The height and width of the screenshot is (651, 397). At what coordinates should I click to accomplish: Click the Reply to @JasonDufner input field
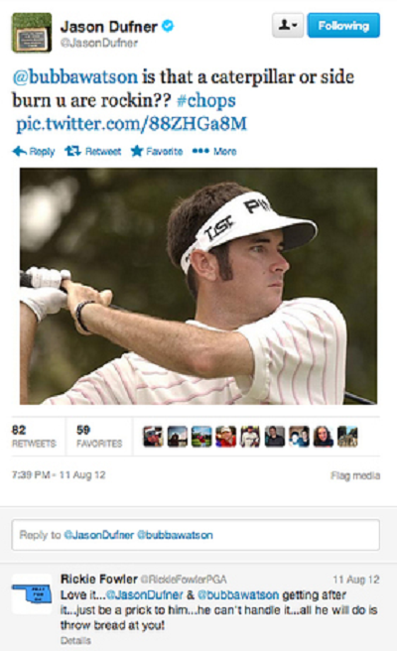196,535
